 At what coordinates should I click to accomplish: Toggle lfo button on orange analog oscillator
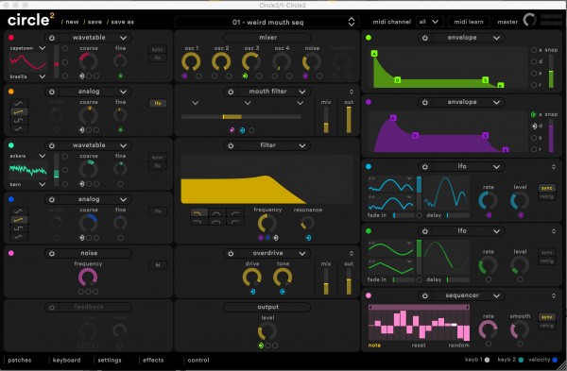coord(158,103)
